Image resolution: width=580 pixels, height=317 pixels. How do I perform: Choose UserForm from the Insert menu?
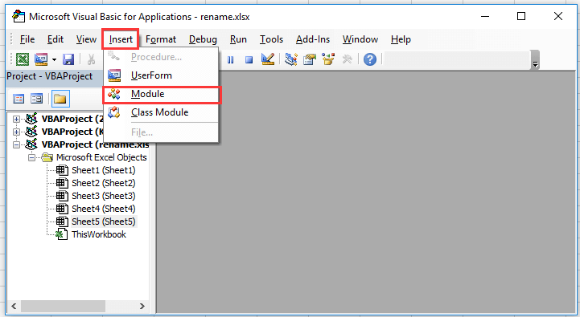coord(161,75)
